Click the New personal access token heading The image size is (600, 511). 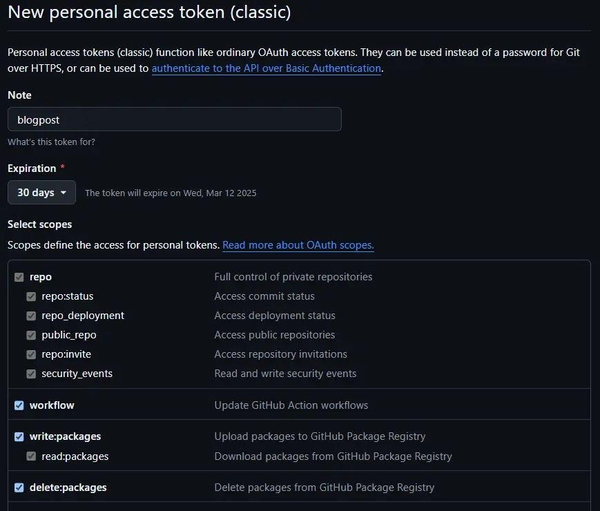pos(149,12)
